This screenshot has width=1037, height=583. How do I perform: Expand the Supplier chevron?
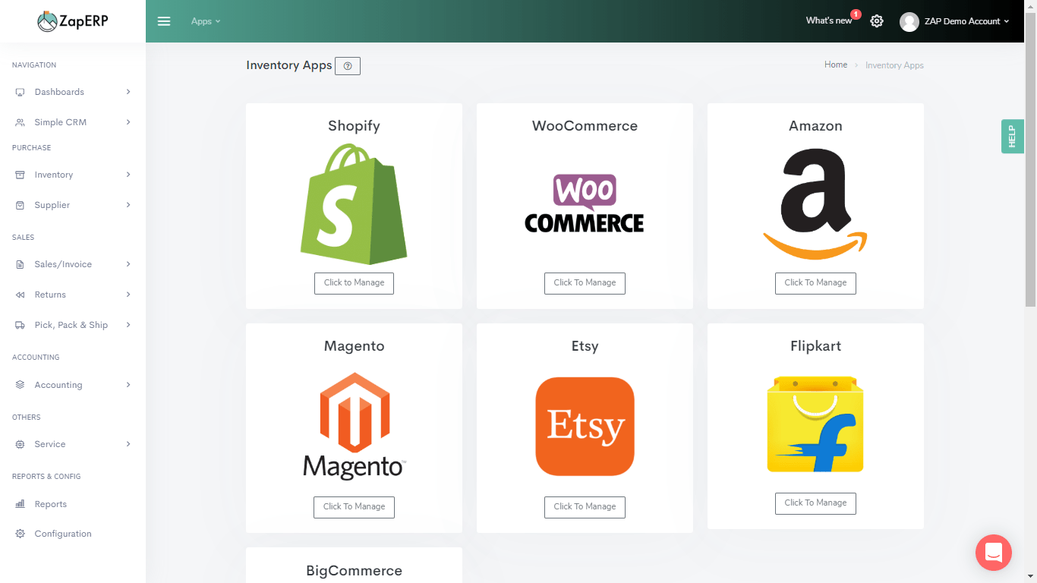[128, 205]
